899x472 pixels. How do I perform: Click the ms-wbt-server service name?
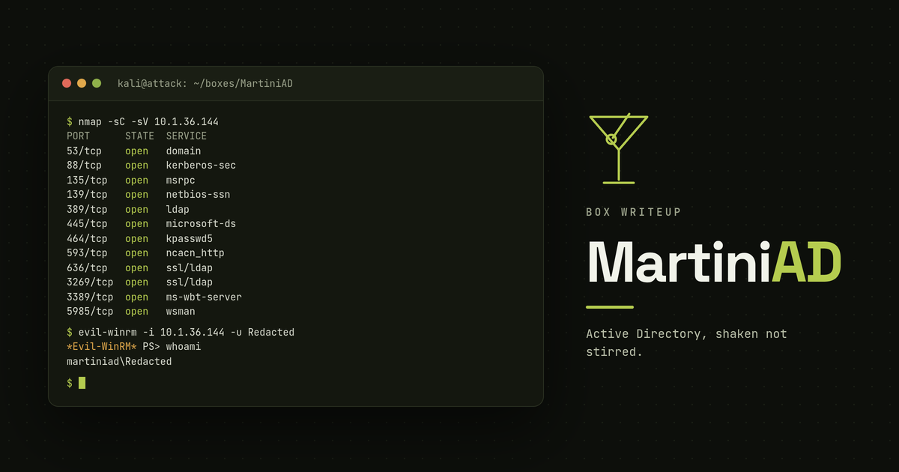[204, 297]
